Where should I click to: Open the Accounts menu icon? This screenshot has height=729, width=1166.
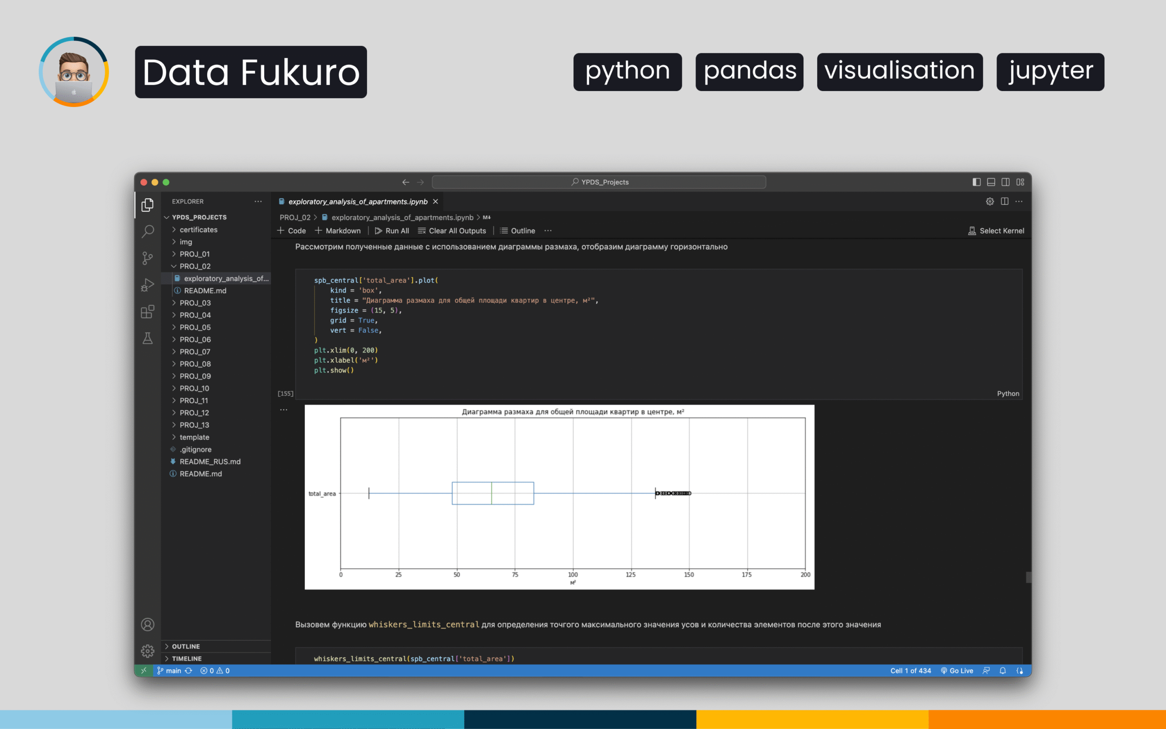point(148,624)
